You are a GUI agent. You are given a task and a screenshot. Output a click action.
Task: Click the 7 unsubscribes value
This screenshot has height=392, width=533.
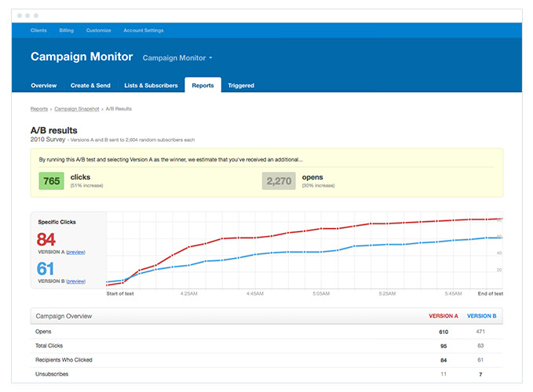pyautogui.click(x=480, y=374)
